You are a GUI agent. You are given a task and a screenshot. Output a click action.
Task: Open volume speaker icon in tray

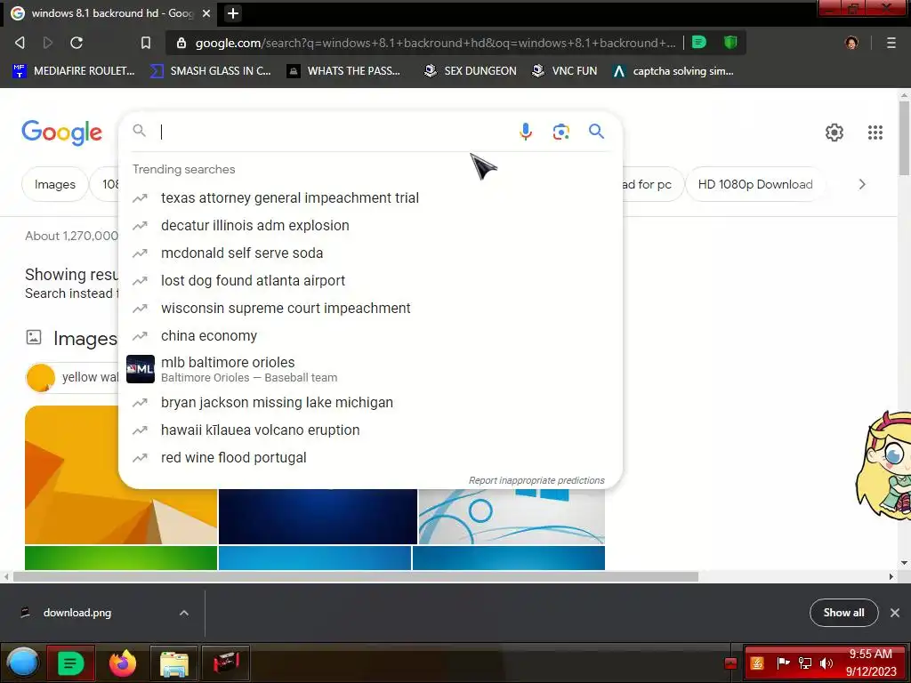click(826, 663)
